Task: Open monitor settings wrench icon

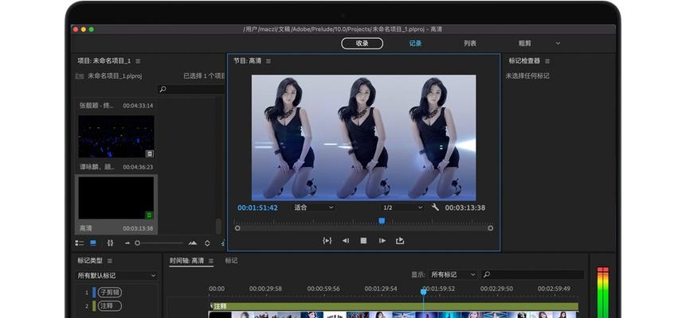Action: 435,207
